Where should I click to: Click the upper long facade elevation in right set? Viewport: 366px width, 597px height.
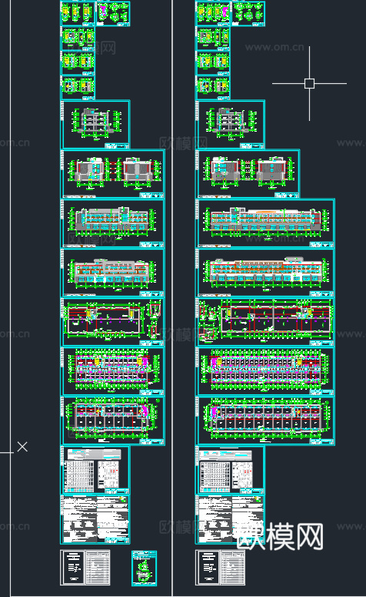[265, 223]
